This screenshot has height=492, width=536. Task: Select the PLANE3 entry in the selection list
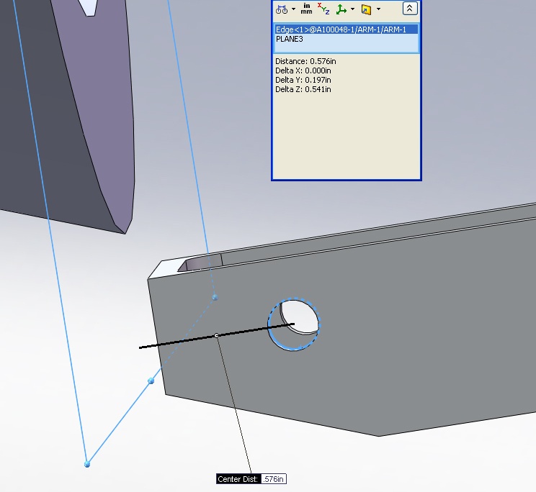coord(289,39)
